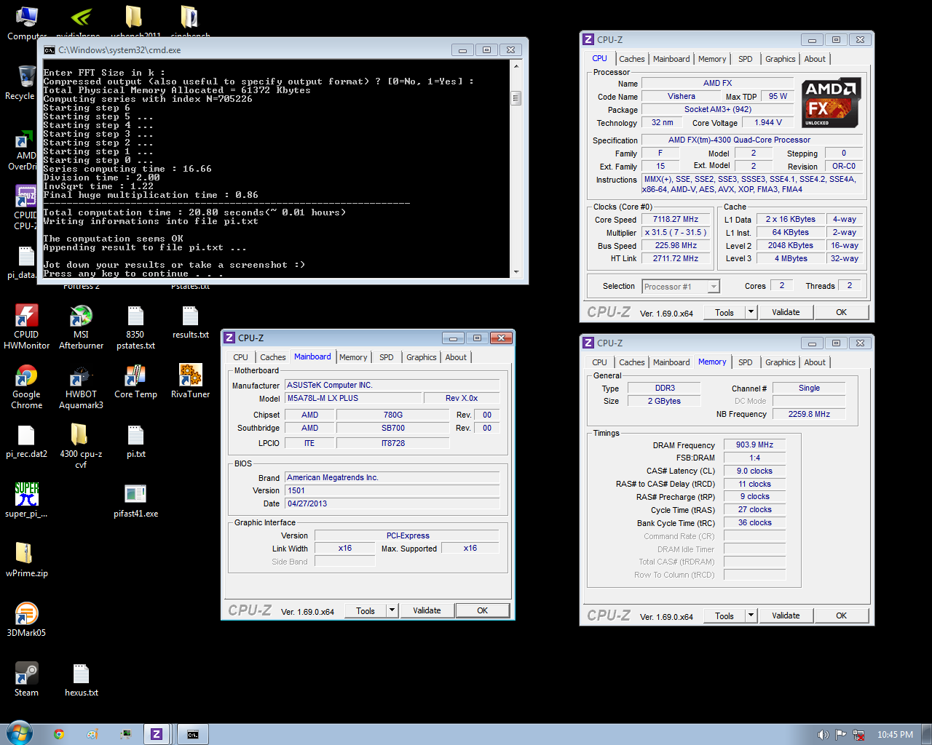Click BIOS date field 04/27/2013

(x=392, y=503)
